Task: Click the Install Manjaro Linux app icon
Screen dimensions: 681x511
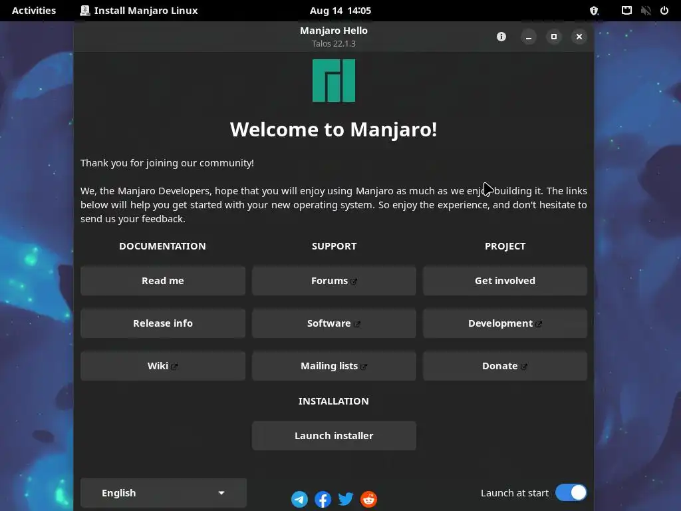Action: 85,11
